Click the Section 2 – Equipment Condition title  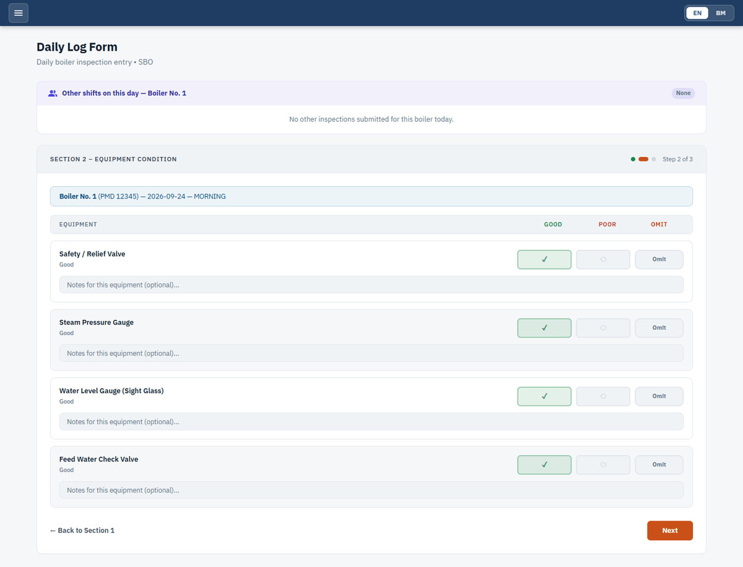[113, 160]
